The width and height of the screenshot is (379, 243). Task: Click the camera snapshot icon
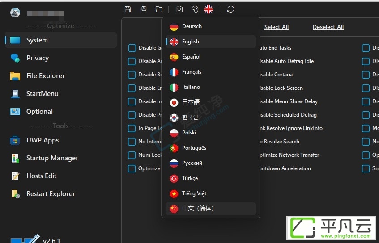pyautogui.click(x=179, y=9)
